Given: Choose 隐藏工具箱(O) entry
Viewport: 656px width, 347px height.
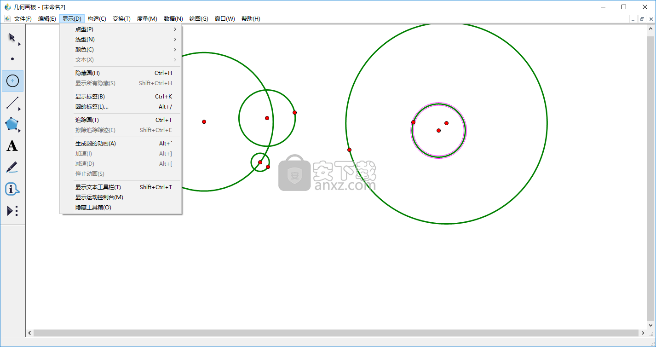Looking at the screenshot, I should coord(121,208).
